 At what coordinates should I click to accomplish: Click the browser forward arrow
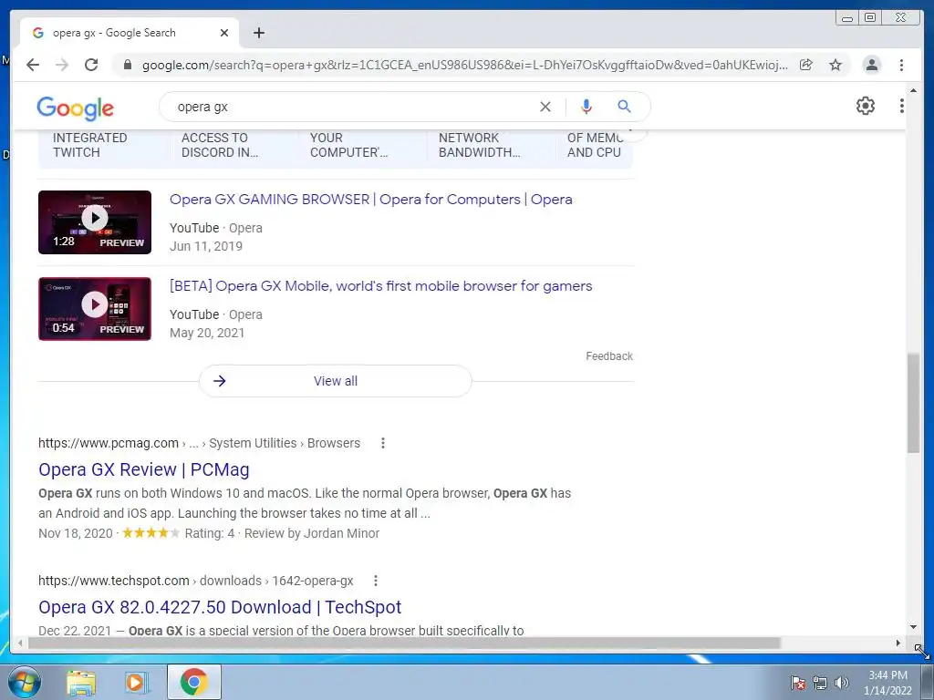62,65
